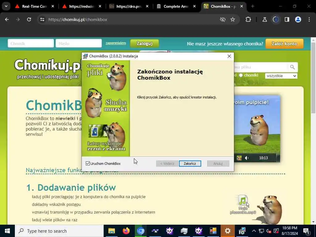
Task: Open the Chrome Labs flask icon
Action: pyautogui.click(x=264, y=19)
